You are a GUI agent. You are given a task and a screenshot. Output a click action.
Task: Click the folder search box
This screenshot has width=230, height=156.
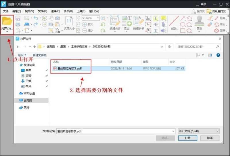198,47
